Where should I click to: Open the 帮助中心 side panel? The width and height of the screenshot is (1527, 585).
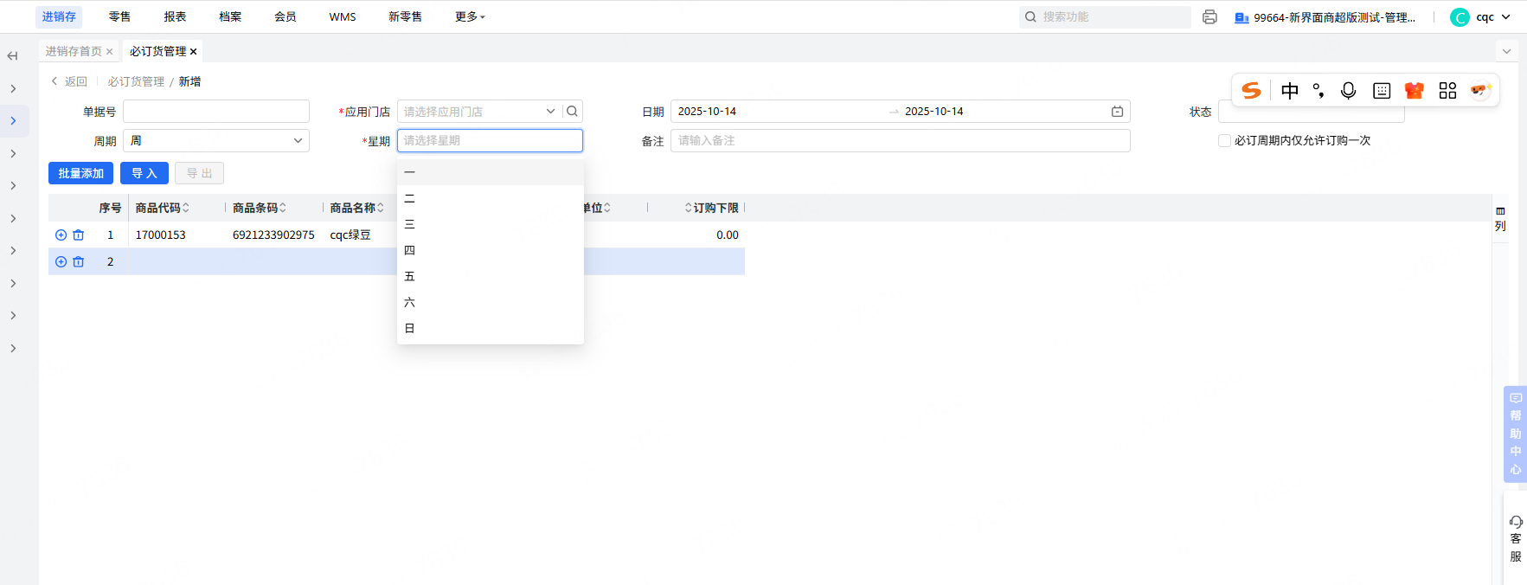pos(1515,434)
